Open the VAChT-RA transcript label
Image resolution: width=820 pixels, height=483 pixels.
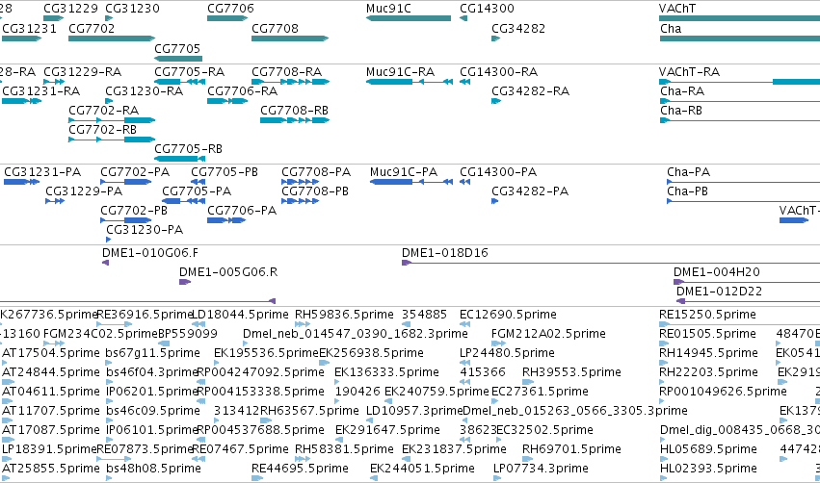point(689,71)
